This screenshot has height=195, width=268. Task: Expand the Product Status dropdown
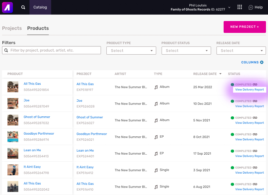pos(186,51)
